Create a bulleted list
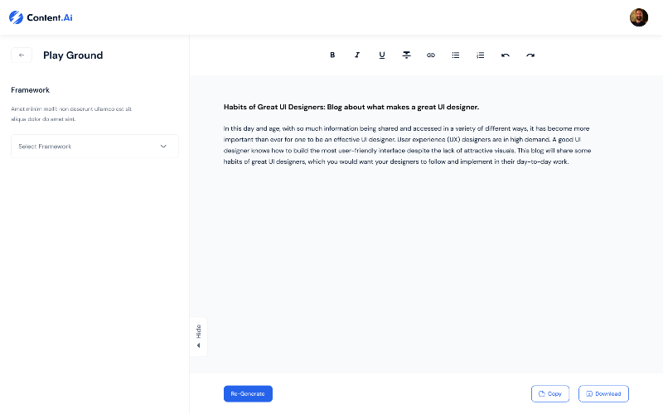 point(455,55)
